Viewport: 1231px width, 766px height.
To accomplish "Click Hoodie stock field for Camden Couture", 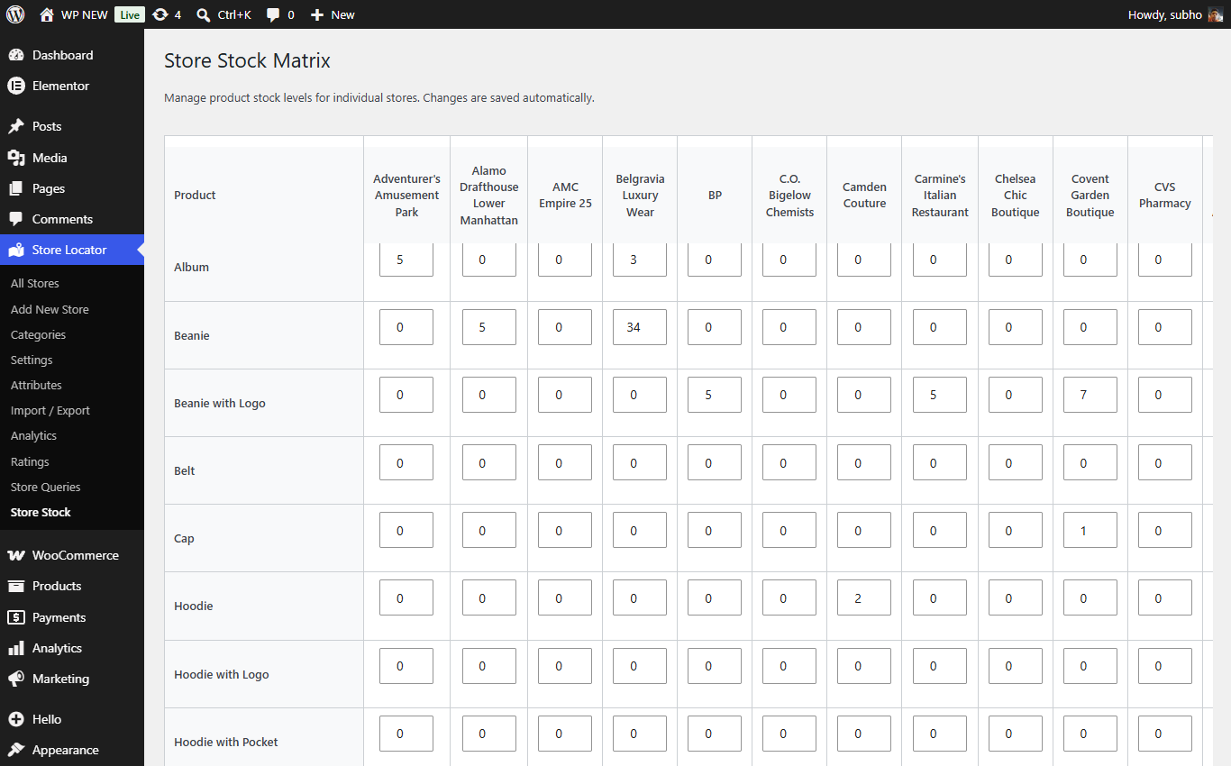I will coord(864,597).
